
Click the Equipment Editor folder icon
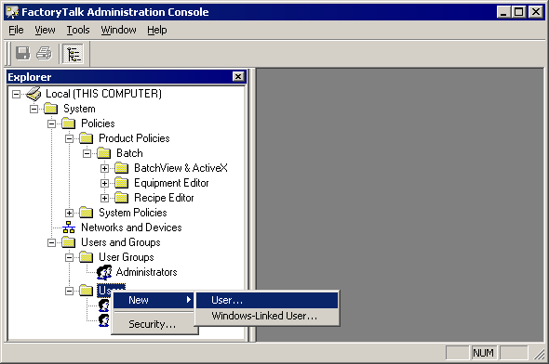pyautogui.click(x=122, y=183)
